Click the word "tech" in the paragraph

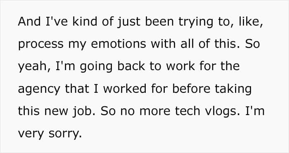pyautogui.click(x=187, y=111)
